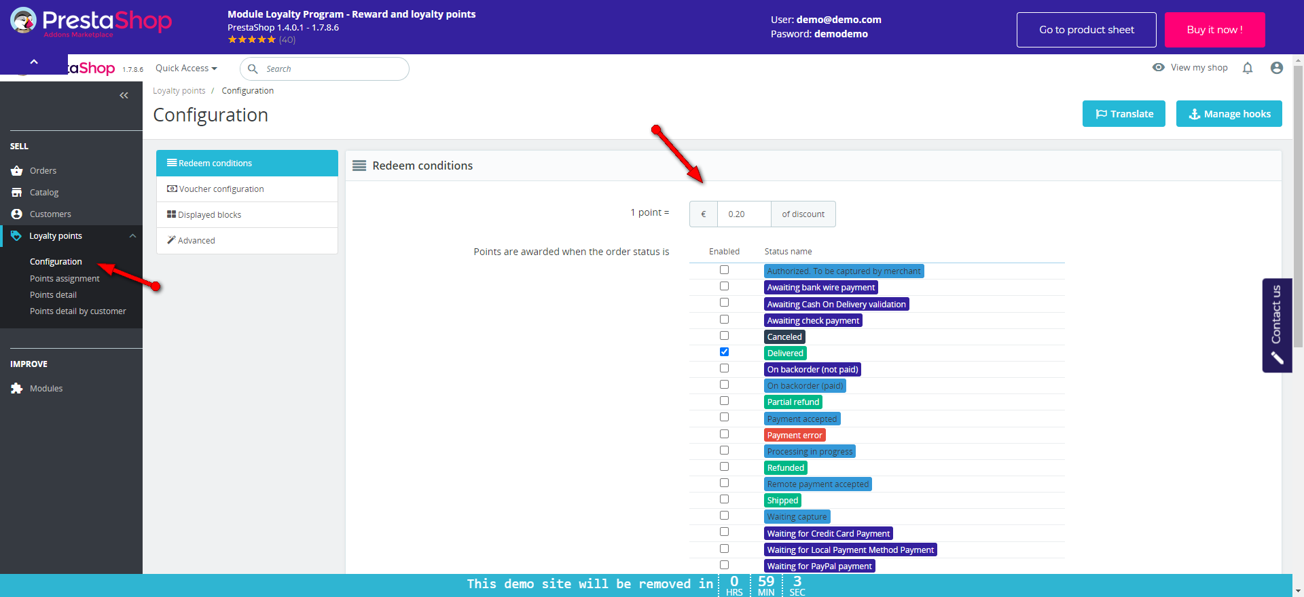Enable Awaiting bank wire payment checkbox

point(724,286)
